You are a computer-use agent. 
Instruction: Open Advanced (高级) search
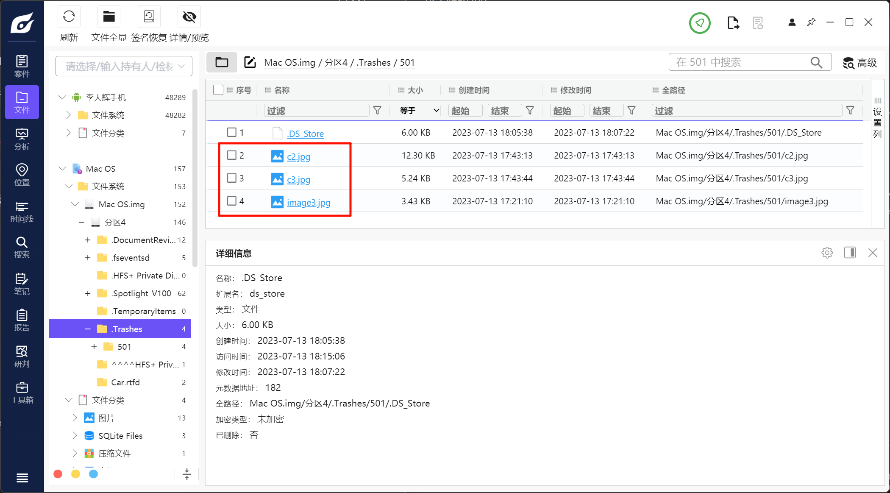[x=859, y=63]
